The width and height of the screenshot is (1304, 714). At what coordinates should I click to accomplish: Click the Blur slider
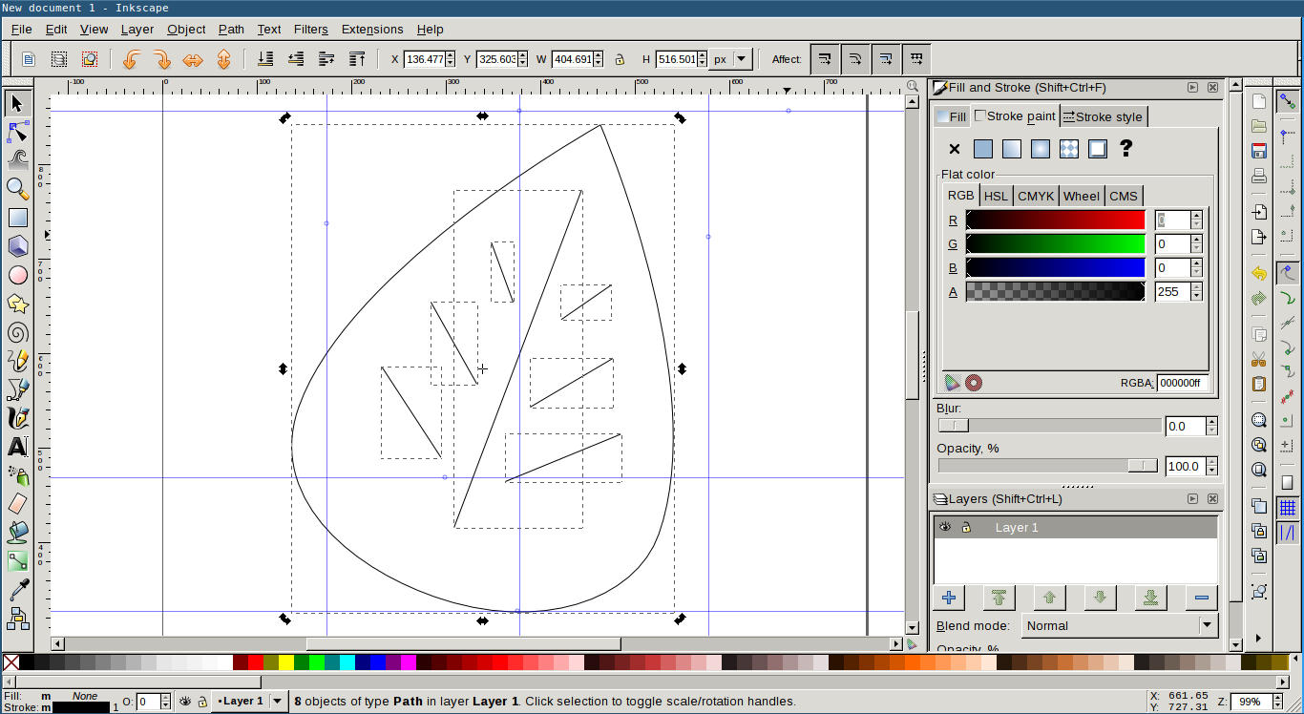pos(1050,426)
